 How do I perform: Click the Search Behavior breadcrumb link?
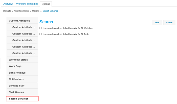coord(50,11)
